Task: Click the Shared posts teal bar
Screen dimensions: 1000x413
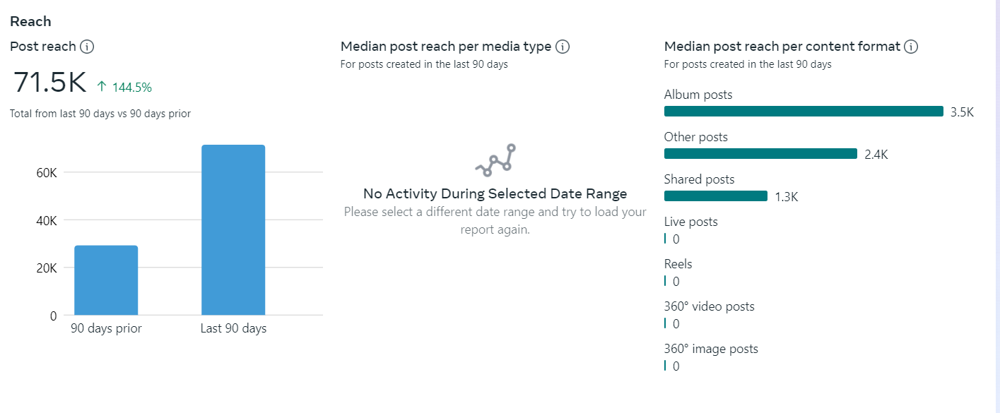Action: 715,196
